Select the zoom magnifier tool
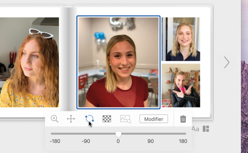 click(x=55, y=119)
